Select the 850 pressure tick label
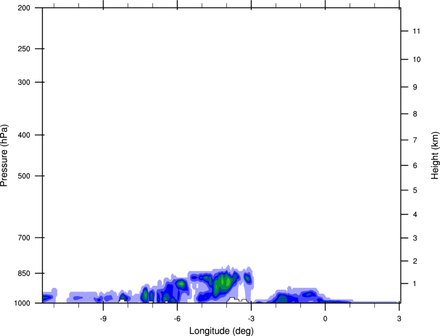440x336 pixels. (24, 273)
